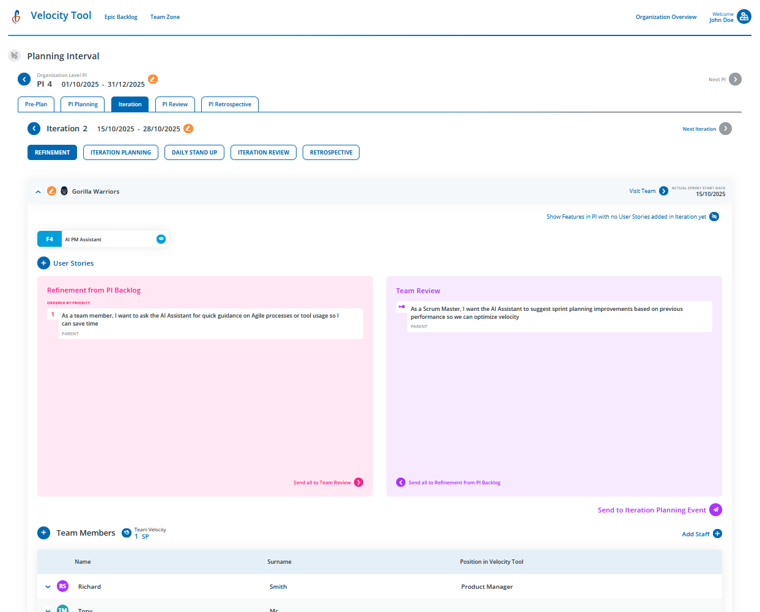Expand the Team Members plus button
760x612 pixels.
(x=43, y=533)
